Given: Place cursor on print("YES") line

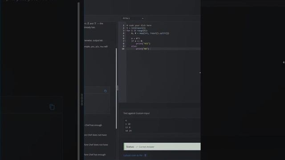Looking at the screenshot, I should point(143,44).
